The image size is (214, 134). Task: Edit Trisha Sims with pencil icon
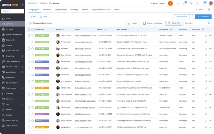pos(206,62)
